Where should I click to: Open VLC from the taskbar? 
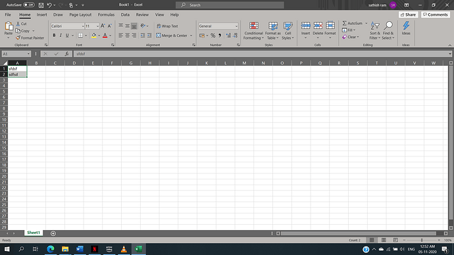(124, 249)
